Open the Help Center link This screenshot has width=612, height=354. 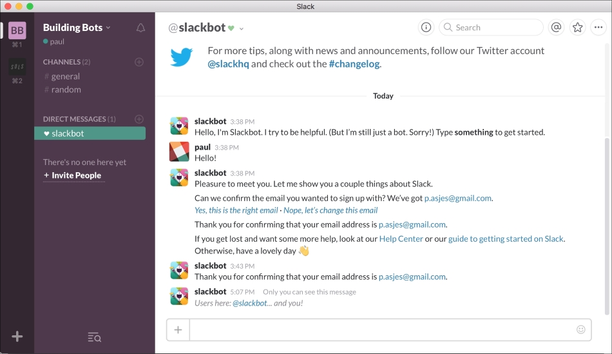click(x=401, y=239)
